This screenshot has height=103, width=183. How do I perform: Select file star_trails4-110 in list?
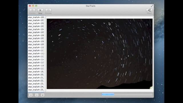(x=36, y=47)
